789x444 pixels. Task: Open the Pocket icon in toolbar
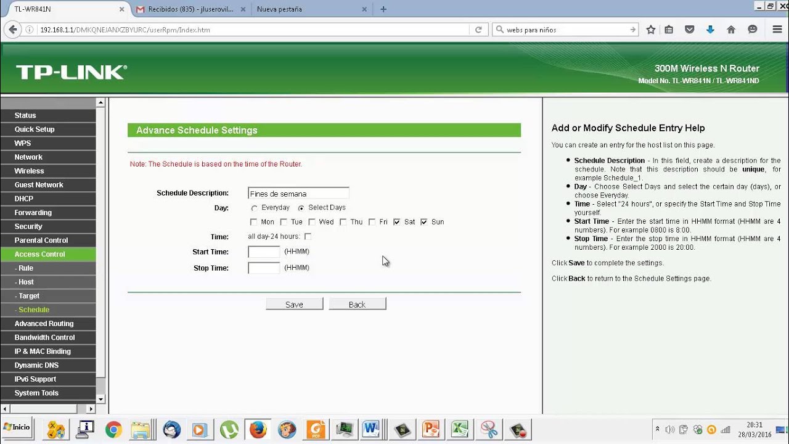coord(690,30)
